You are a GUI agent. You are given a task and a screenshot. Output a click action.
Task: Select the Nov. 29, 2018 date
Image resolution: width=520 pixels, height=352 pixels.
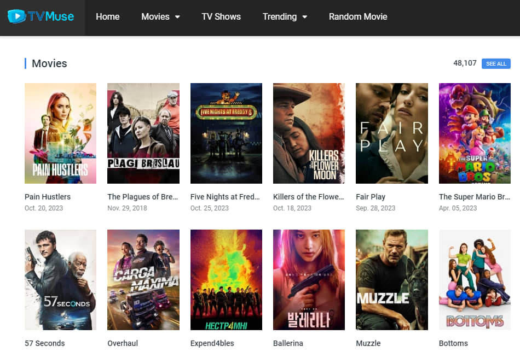click(127, 208)
